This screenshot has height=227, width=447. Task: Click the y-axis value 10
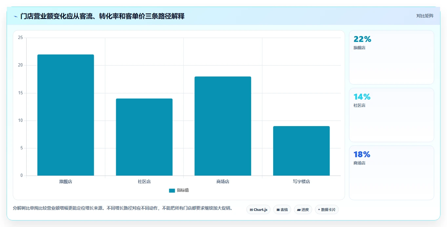click(x=20, y=121)
